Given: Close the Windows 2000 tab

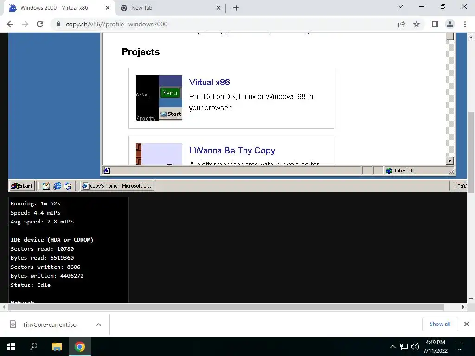Looking at the screenshot, I should pos(108,8).
